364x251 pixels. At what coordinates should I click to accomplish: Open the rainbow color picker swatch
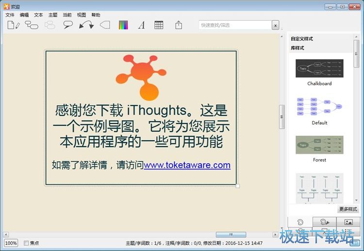tap(123, 25)
